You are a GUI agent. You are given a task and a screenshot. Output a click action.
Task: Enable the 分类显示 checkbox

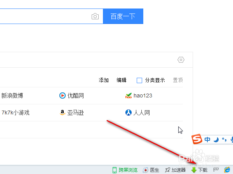139,80
